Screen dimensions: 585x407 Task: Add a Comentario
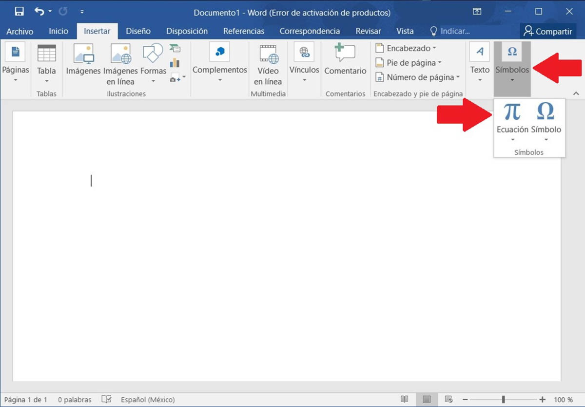click(x=345, y=60)
